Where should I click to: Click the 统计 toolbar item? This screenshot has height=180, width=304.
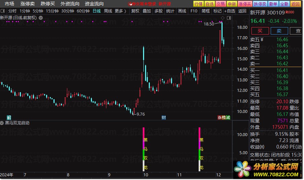(170, 11)
